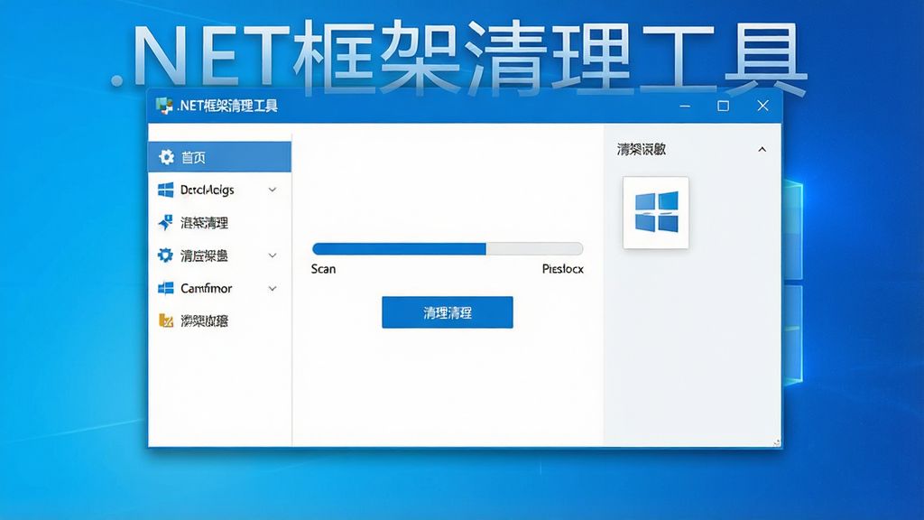Viewport: 924px width, 520px height.
Task: Open the 首页 home menu item
Action: coord(220,157)
